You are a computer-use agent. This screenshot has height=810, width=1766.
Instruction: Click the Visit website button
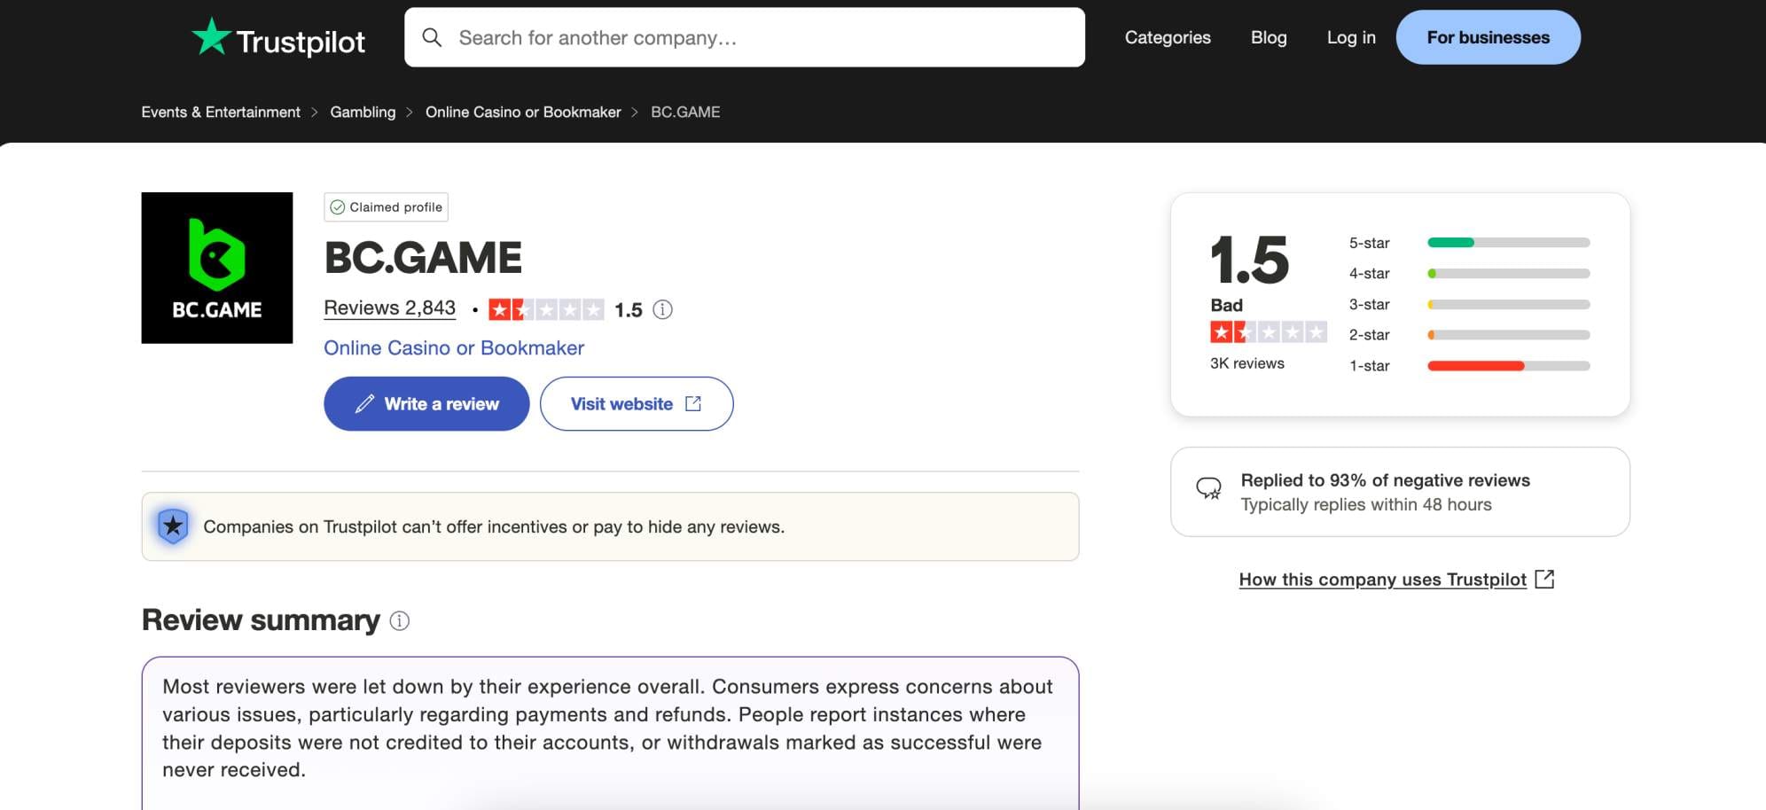point(637,404)
